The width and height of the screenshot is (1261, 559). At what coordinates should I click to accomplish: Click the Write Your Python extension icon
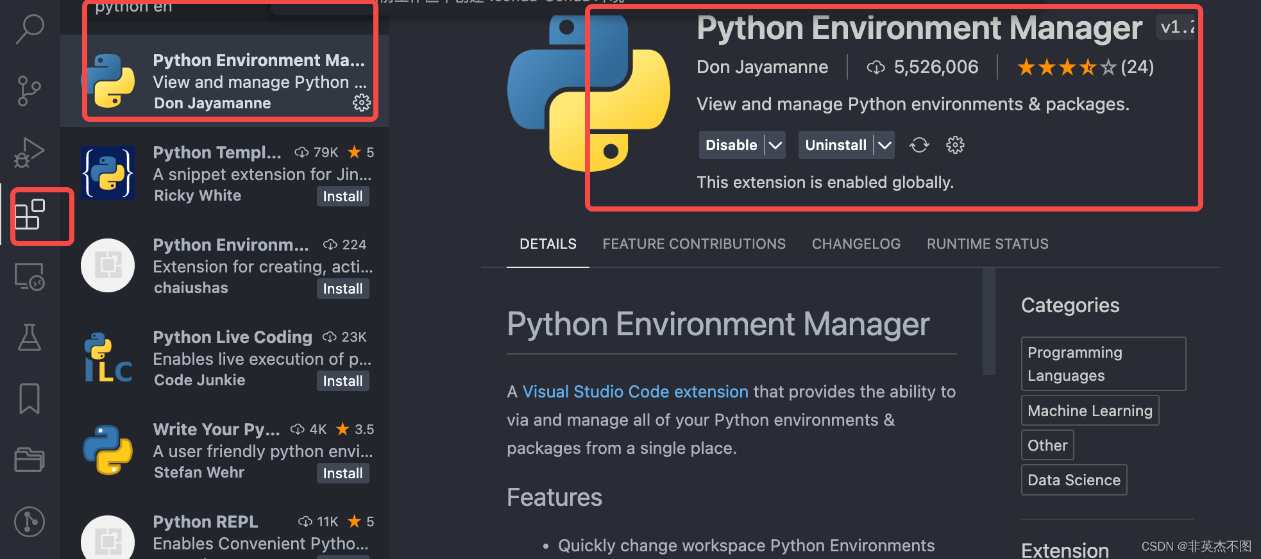(x=108, y=450)
